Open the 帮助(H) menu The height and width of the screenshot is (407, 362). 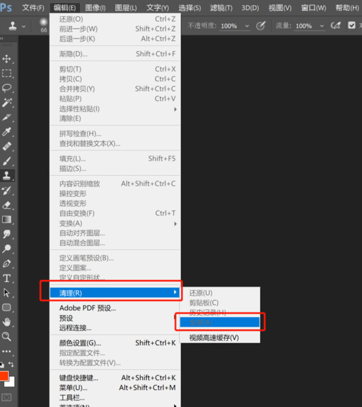tap(347, 8)
